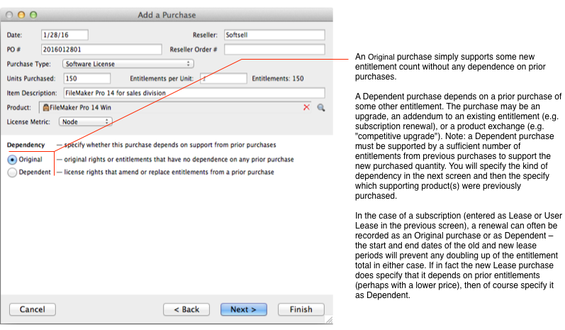Zoom window with the green button

33,15
